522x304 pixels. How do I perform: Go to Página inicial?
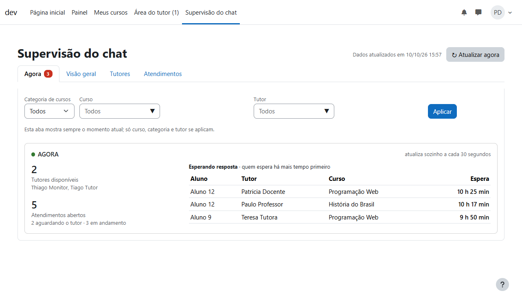[48, 13]
